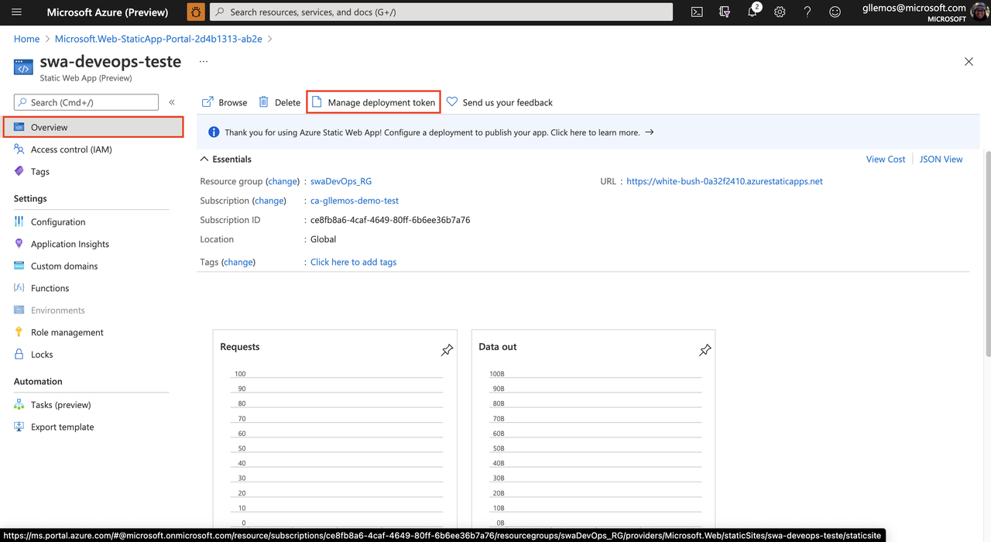The height and width of the screenshot is (542, 991).
Task: Click the Locks padlock icon
Action: [x=19, y=355]
